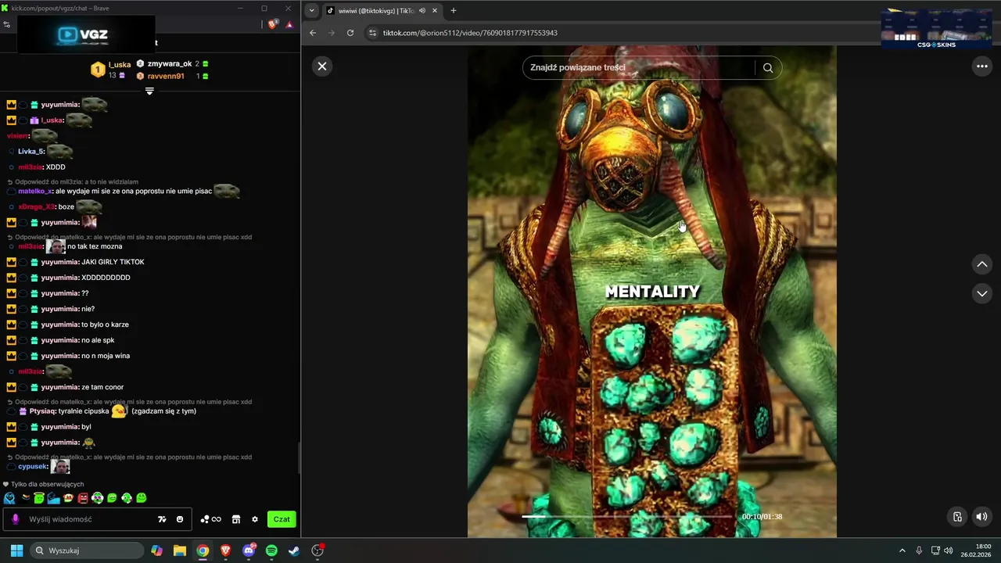Click the matelko_x username in chat
Screen dimensions: 1001x563
(35, 191)
